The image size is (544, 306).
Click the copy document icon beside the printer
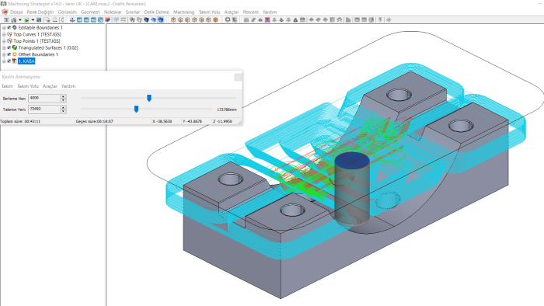(47, 20)
